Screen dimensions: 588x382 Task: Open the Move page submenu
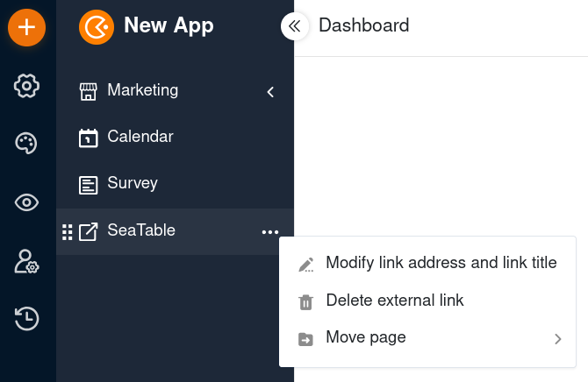coord(427,338)
